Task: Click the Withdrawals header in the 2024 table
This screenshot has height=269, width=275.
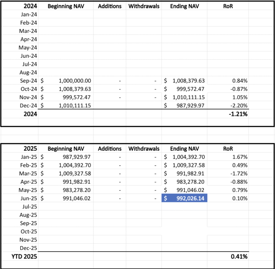Action: [x=144, y=6]
